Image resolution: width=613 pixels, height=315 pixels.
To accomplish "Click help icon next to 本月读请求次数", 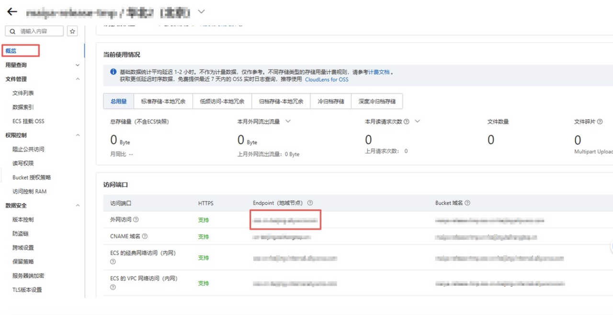I will click(x=406, y=122).
